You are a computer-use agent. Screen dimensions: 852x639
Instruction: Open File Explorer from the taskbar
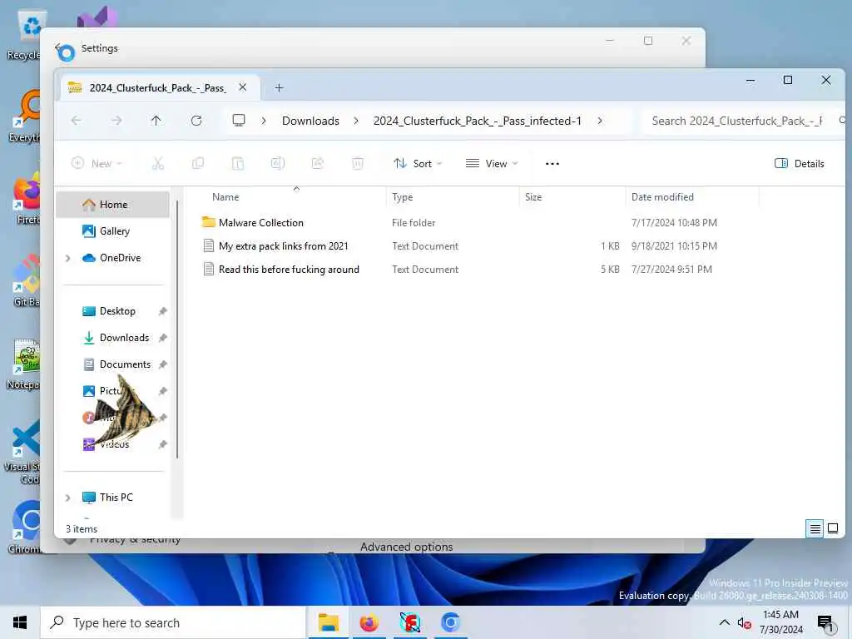[x=329, y=622]
